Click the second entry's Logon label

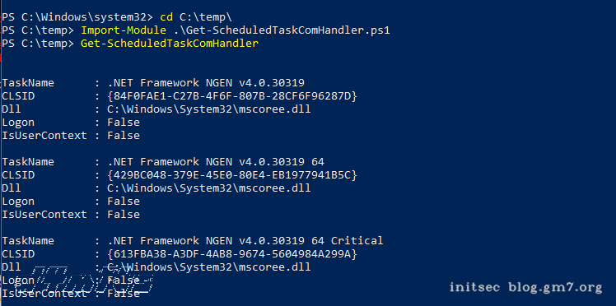coord(18,202)
